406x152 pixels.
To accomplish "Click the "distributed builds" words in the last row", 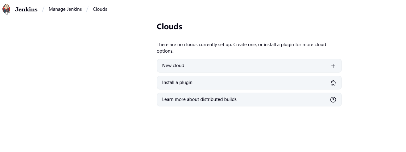I will 218,99.
